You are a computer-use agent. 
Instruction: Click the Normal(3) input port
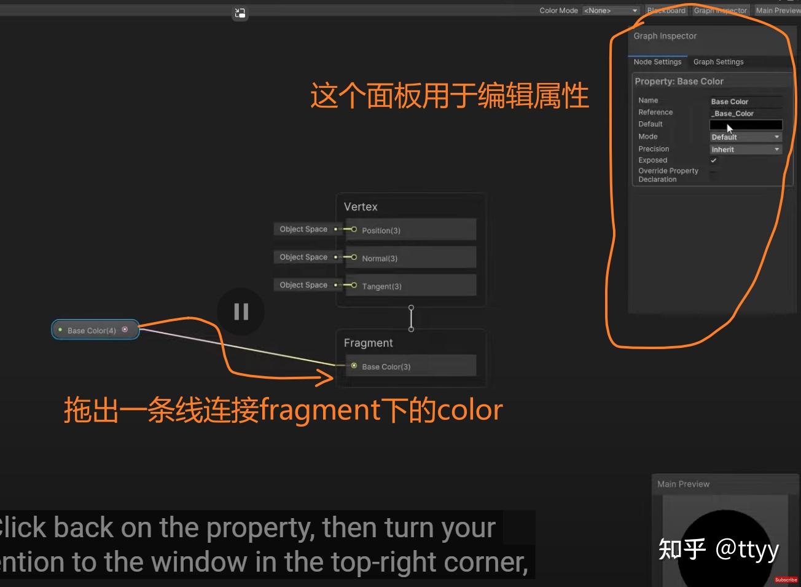pos(353,258)
